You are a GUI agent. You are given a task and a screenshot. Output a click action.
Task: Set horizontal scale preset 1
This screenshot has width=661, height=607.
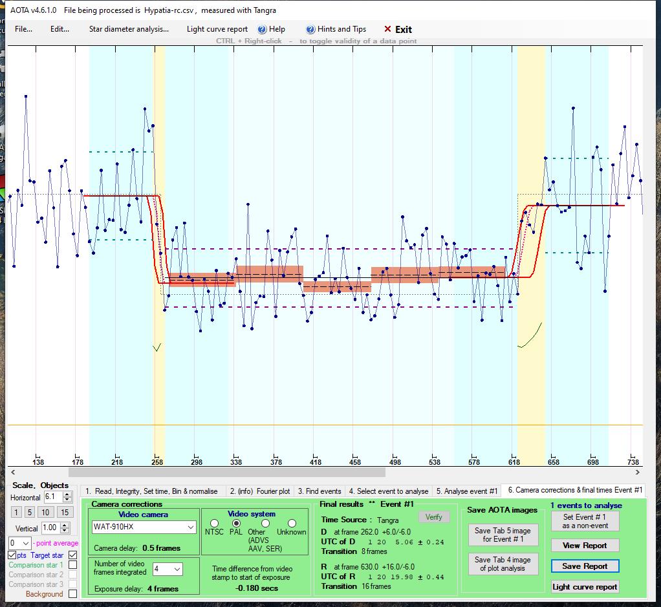[x=16, y=512]
